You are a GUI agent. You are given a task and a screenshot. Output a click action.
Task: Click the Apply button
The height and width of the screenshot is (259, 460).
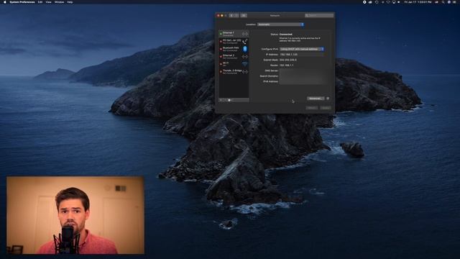[326, 108]
